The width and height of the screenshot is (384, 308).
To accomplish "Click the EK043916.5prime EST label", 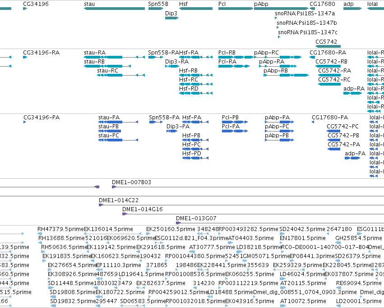I will 250,301.
